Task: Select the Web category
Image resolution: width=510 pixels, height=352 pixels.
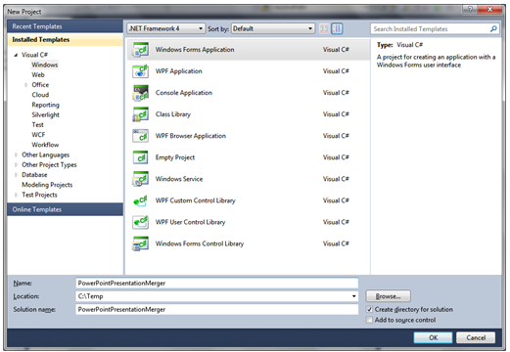Action: [38, 75]
